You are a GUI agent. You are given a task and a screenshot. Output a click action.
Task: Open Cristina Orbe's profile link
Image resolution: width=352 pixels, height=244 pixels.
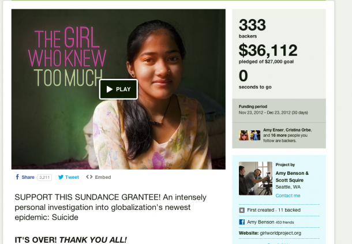(x=298, y=130)
